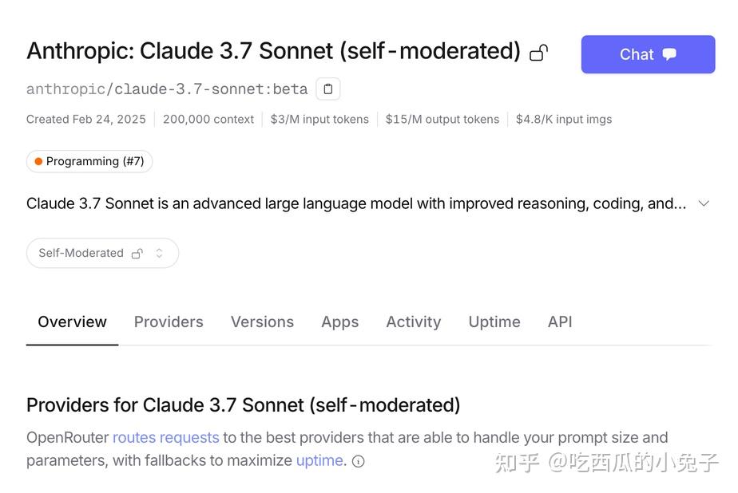Copy the model ID with clipboard icon
The image size is (738, 493).
point(328,89)
